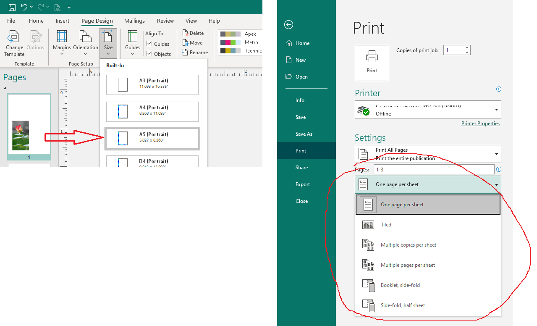Click the Redo arrow icon

point(41,7)
